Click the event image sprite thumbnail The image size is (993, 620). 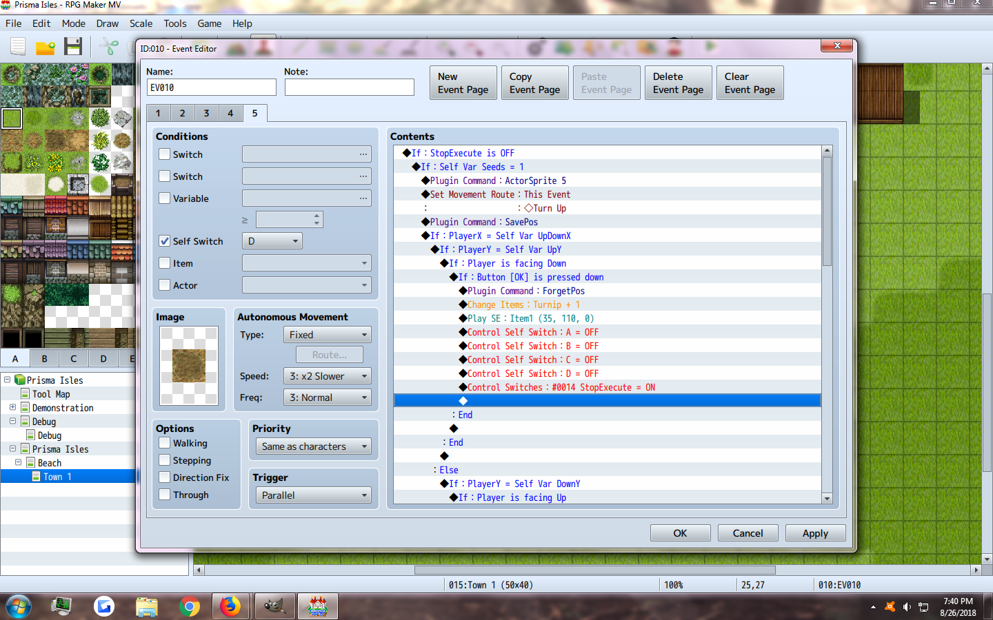189,366
